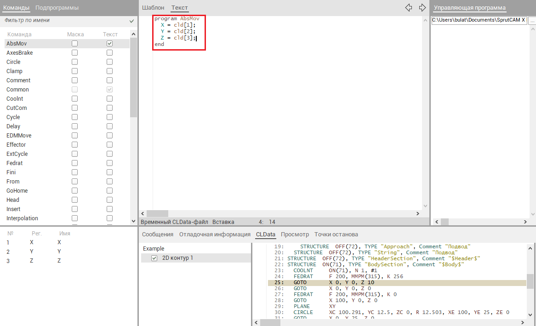Viewport: 536px width, 326px height.
Task: Click the forward arrow navigation icon
Action: click(422, 7)
